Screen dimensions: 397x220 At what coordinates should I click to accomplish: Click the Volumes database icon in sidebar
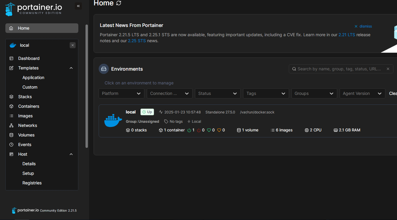[12, 135]
